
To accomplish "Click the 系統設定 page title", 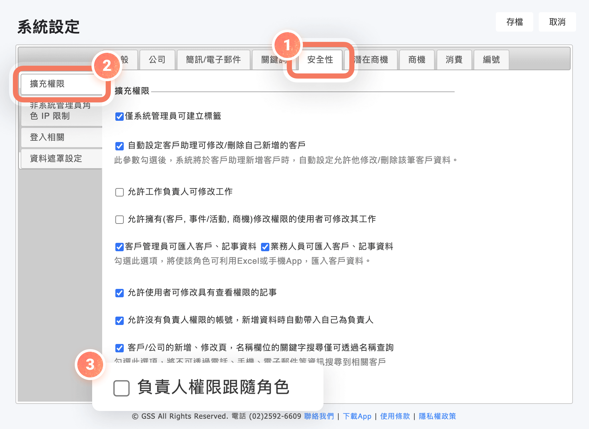I will 48,26.
